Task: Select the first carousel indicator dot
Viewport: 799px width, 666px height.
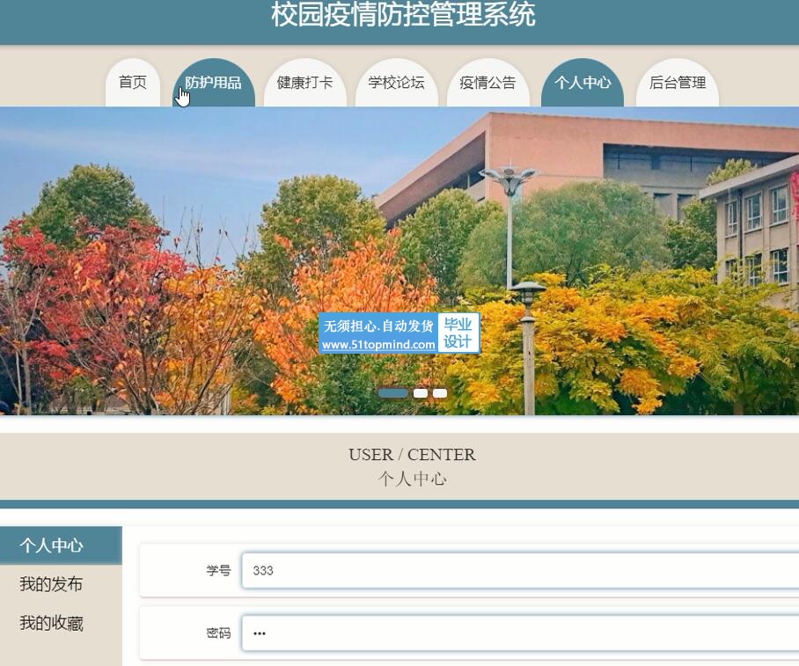Action: tap(392, 393)
